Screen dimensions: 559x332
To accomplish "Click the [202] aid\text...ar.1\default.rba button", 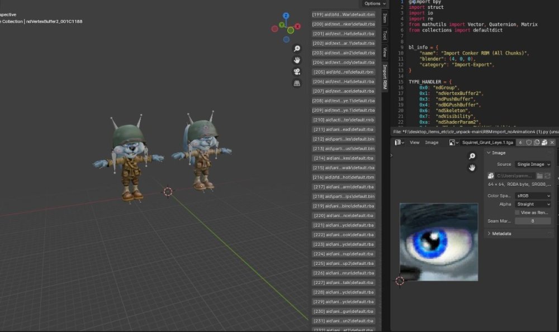I will tap(343, 43).
